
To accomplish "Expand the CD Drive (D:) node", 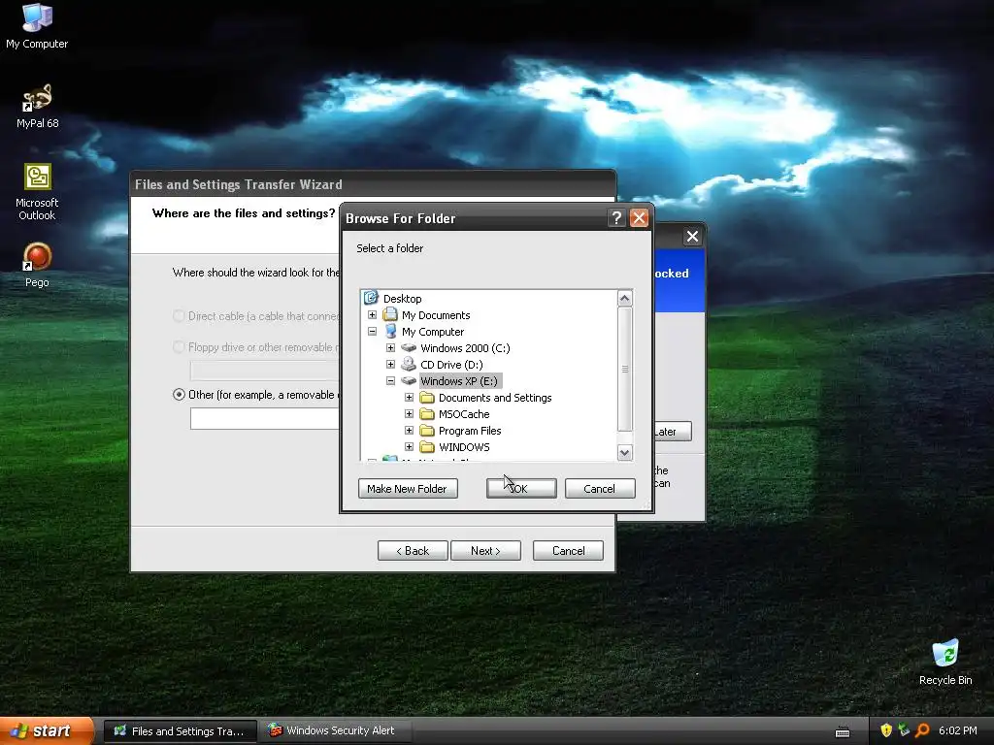I will 390,365.
